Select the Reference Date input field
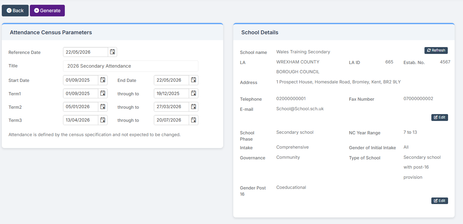This screenshot has height=224, width=463. click(85, 52)
